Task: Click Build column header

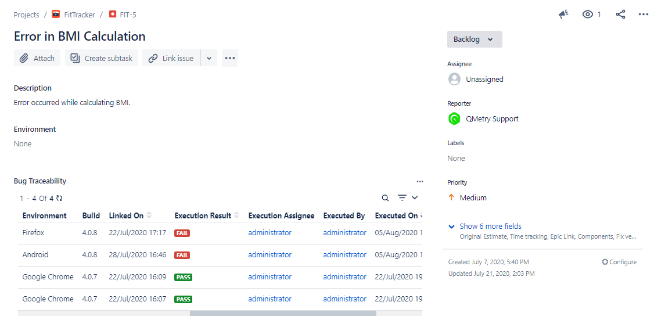Action: pos(91,215)
